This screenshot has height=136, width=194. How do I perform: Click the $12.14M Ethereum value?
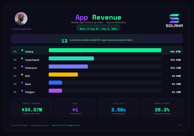pyautogui.click(x=175, y=68)
